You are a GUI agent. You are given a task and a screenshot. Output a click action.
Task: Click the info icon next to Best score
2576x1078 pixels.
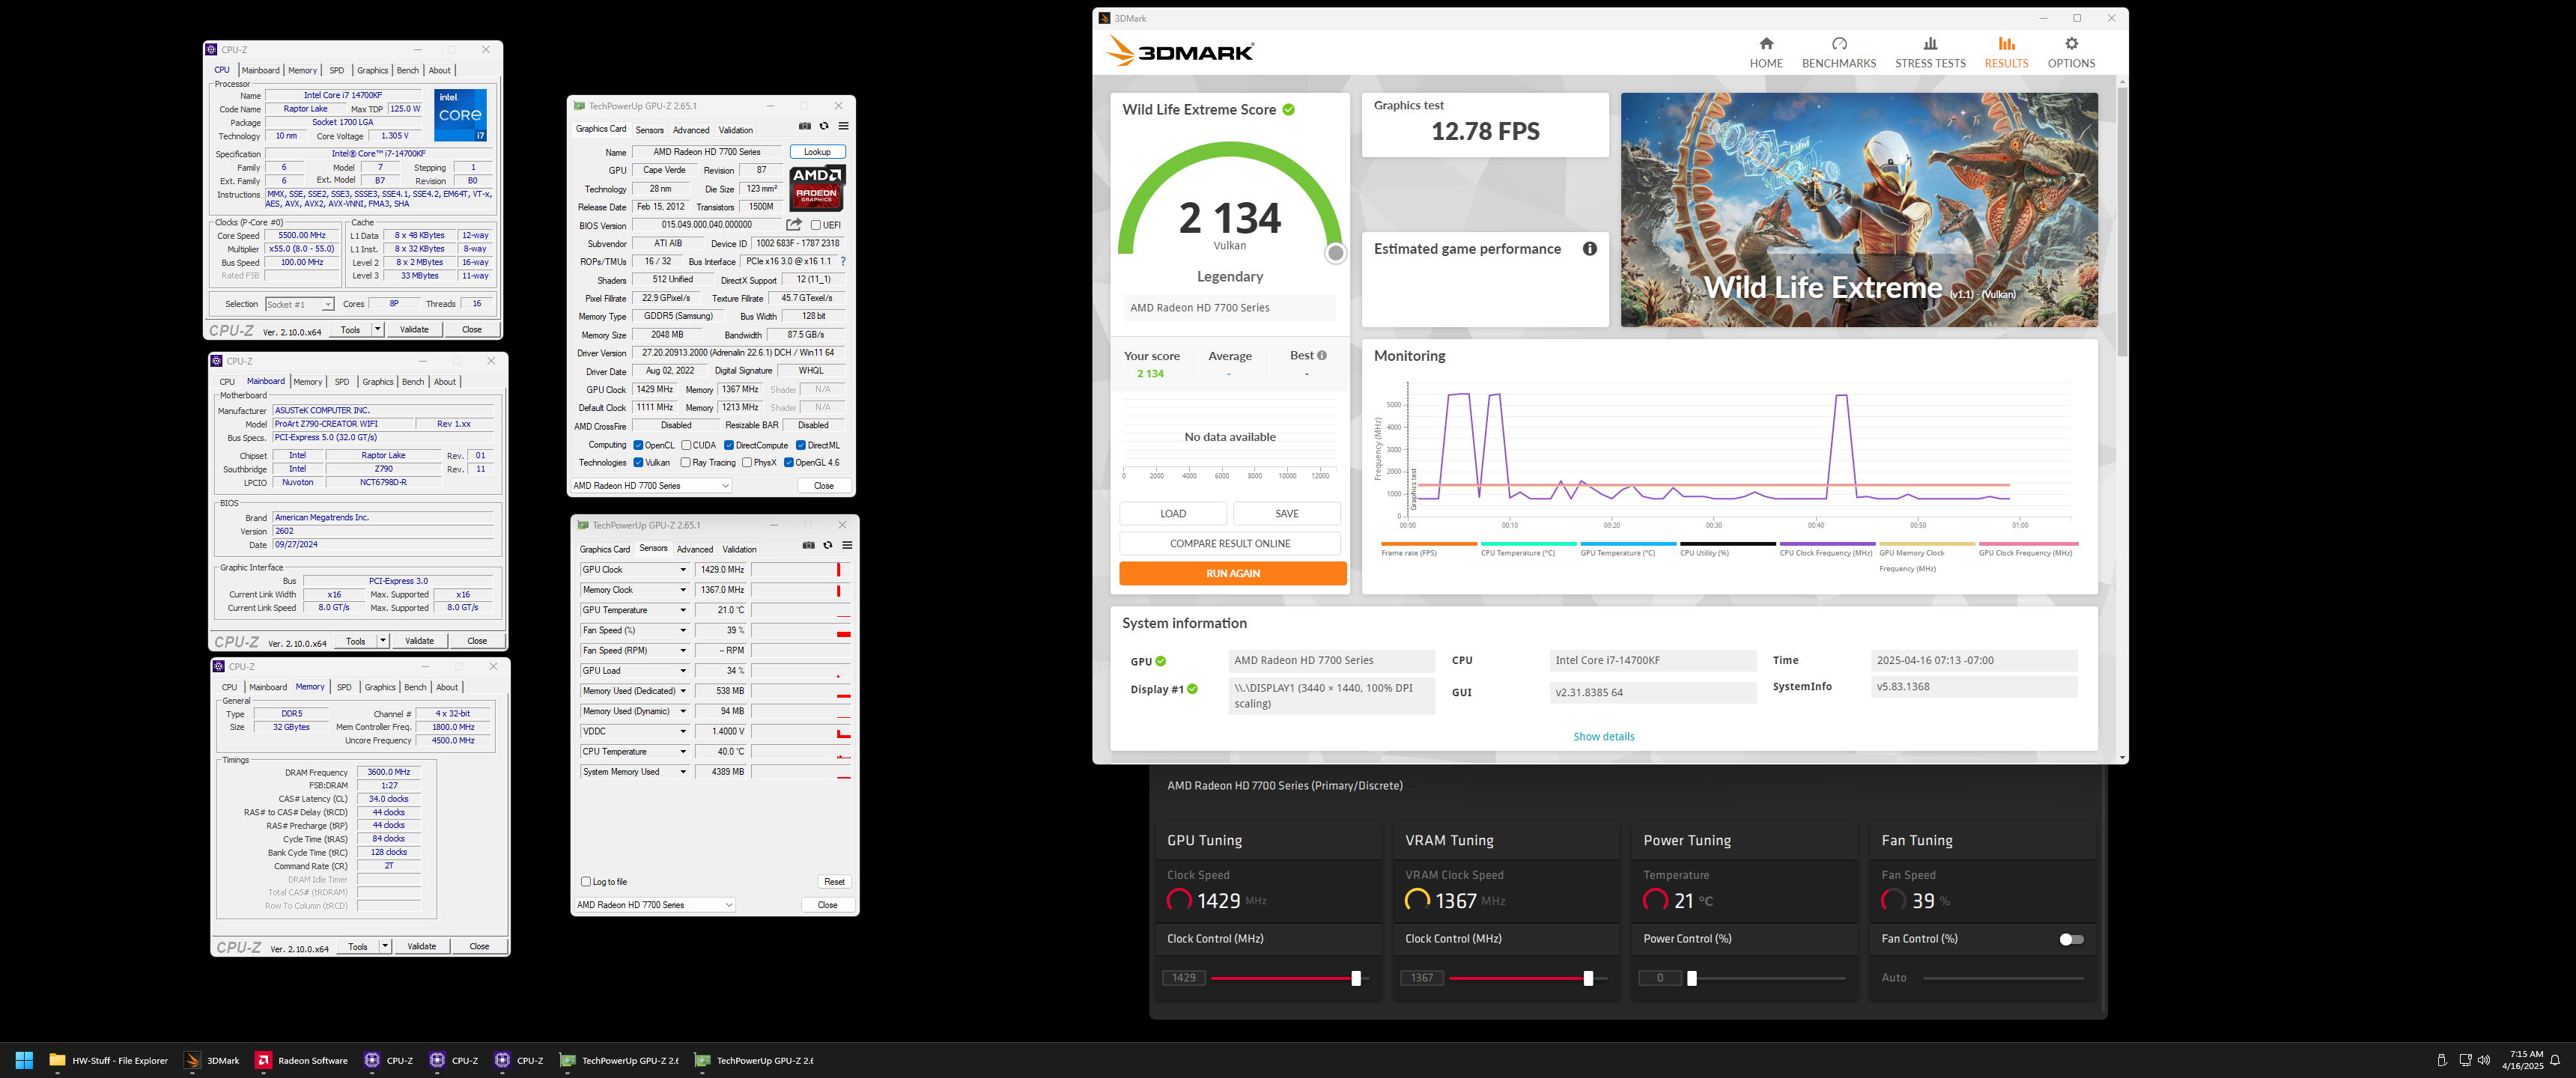coord(1322,355)
